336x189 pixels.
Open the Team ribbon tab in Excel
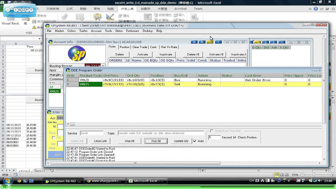click(198, 9)
